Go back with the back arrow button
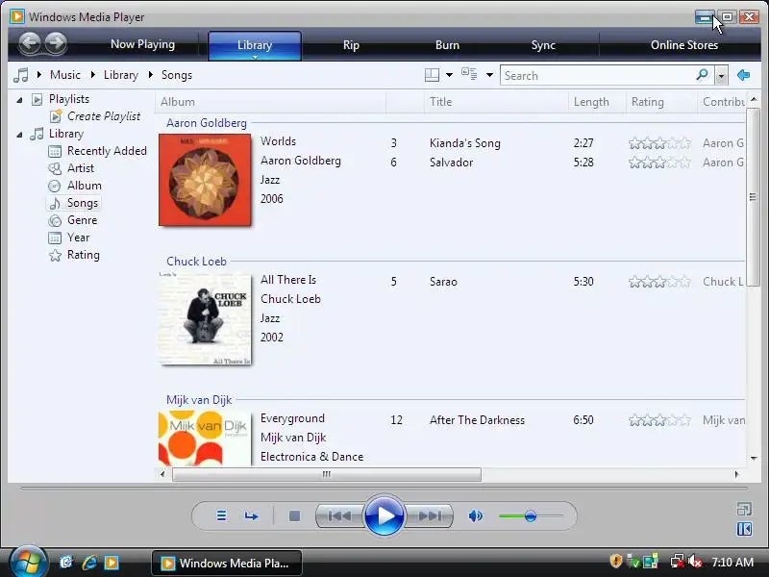Screen dimensions: 769x577 pyautogui.click(x=30, y=43)
